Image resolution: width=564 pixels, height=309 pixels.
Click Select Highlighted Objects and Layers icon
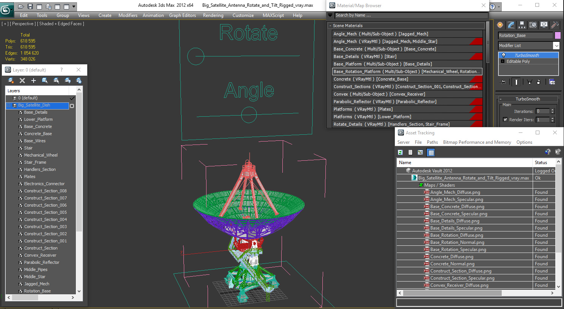click(x=45, y=81)
